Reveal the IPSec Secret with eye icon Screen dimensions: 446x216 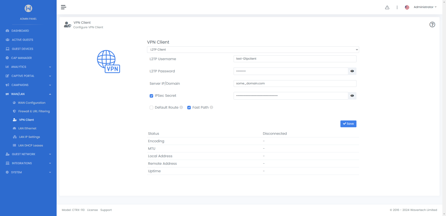[x=352, y=96]
